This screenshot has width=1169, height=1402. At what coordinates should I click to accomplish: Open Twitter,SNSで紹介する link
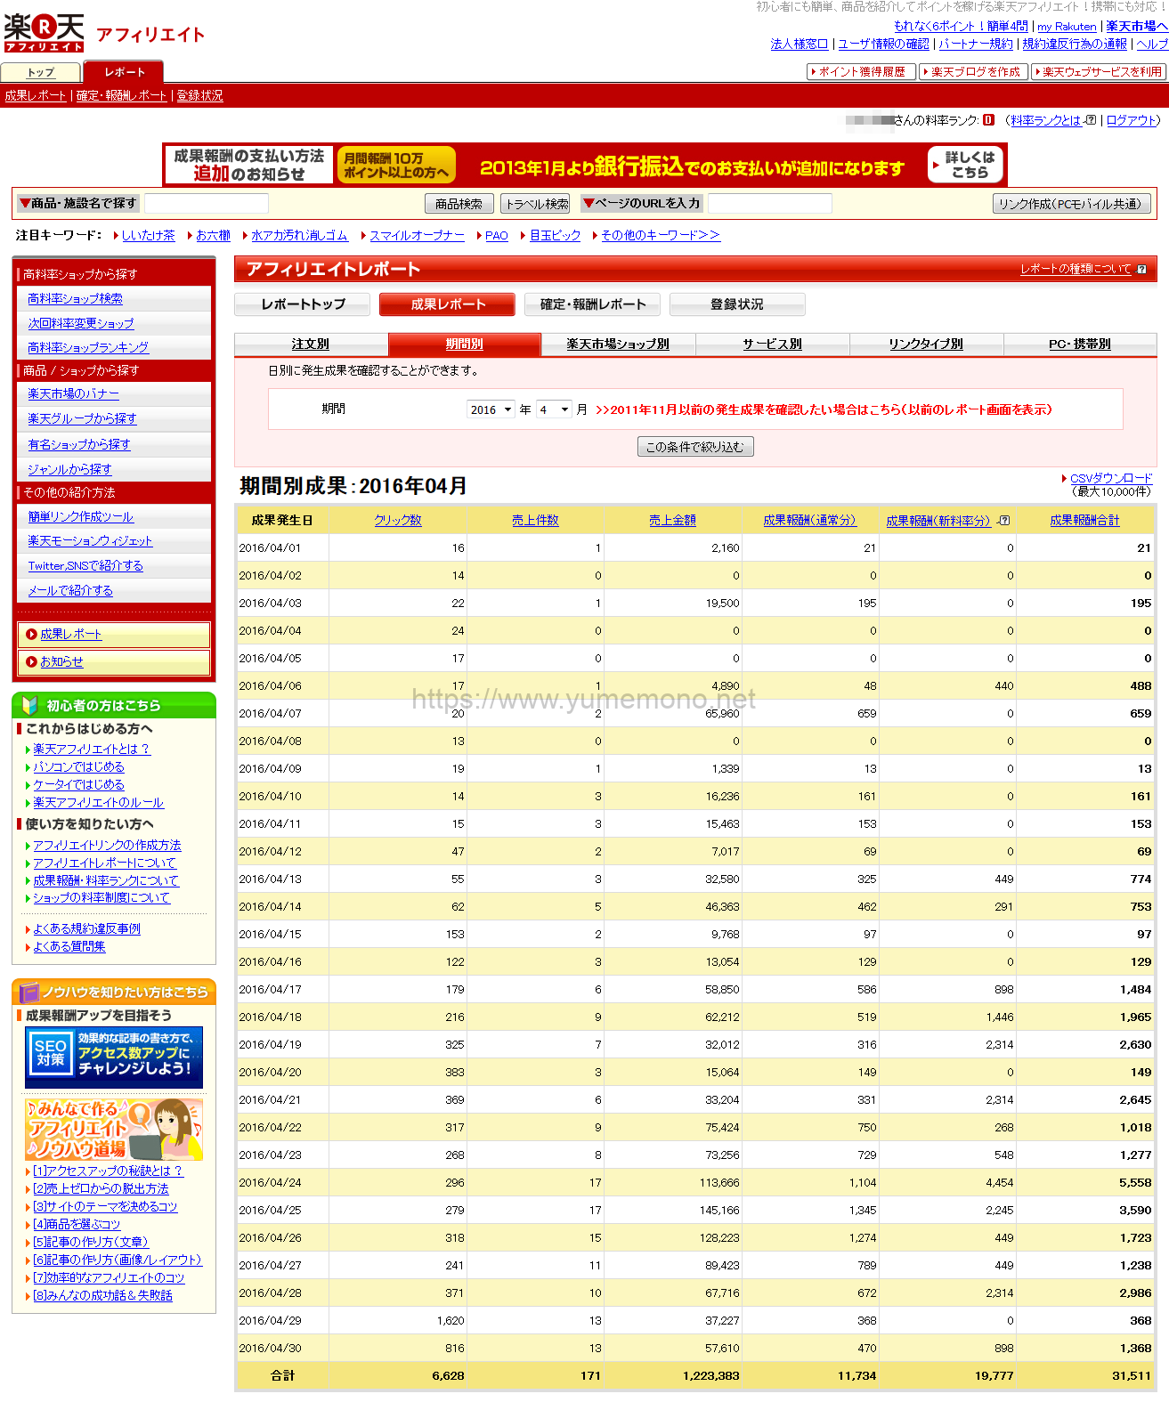point(85,566)
